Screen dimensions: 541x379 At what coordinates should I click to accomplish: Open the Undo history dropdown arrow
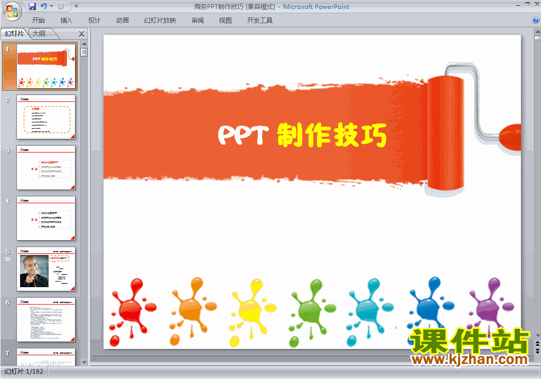click(x=51, y=6)
